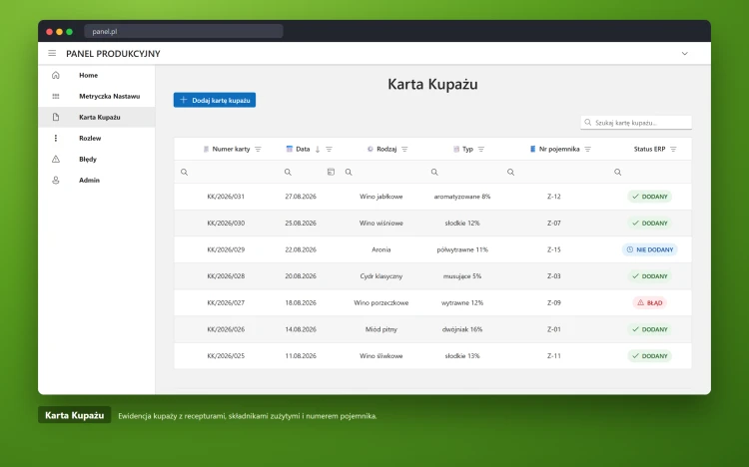Focus the Szukaj kartę kupażu search field
Screen dimensions: 749x467
coord(636,123)
